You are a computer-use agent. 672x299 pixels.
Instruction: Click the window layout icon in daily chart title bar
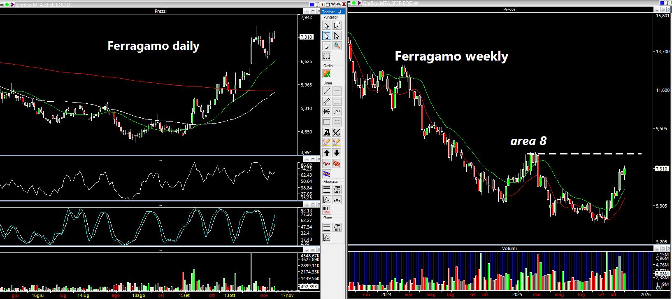pyautogui.click(x=328, y=5)
